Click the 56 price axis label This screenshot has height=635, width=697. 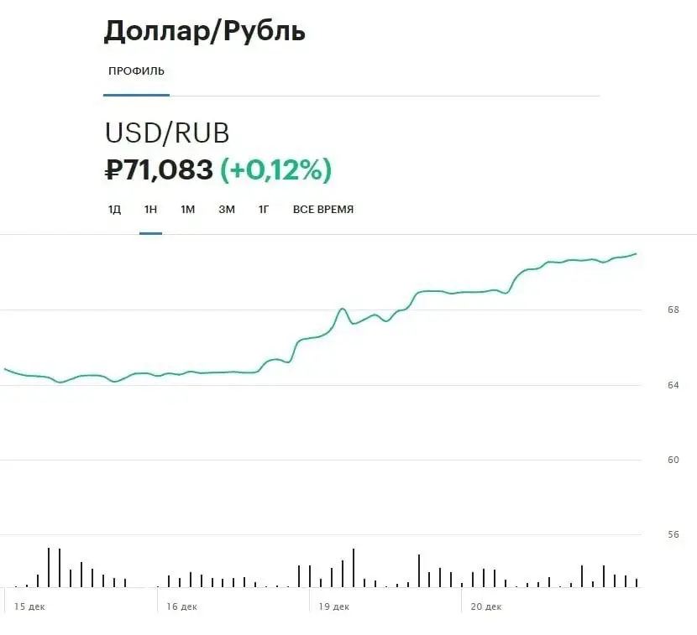[649, 534]
